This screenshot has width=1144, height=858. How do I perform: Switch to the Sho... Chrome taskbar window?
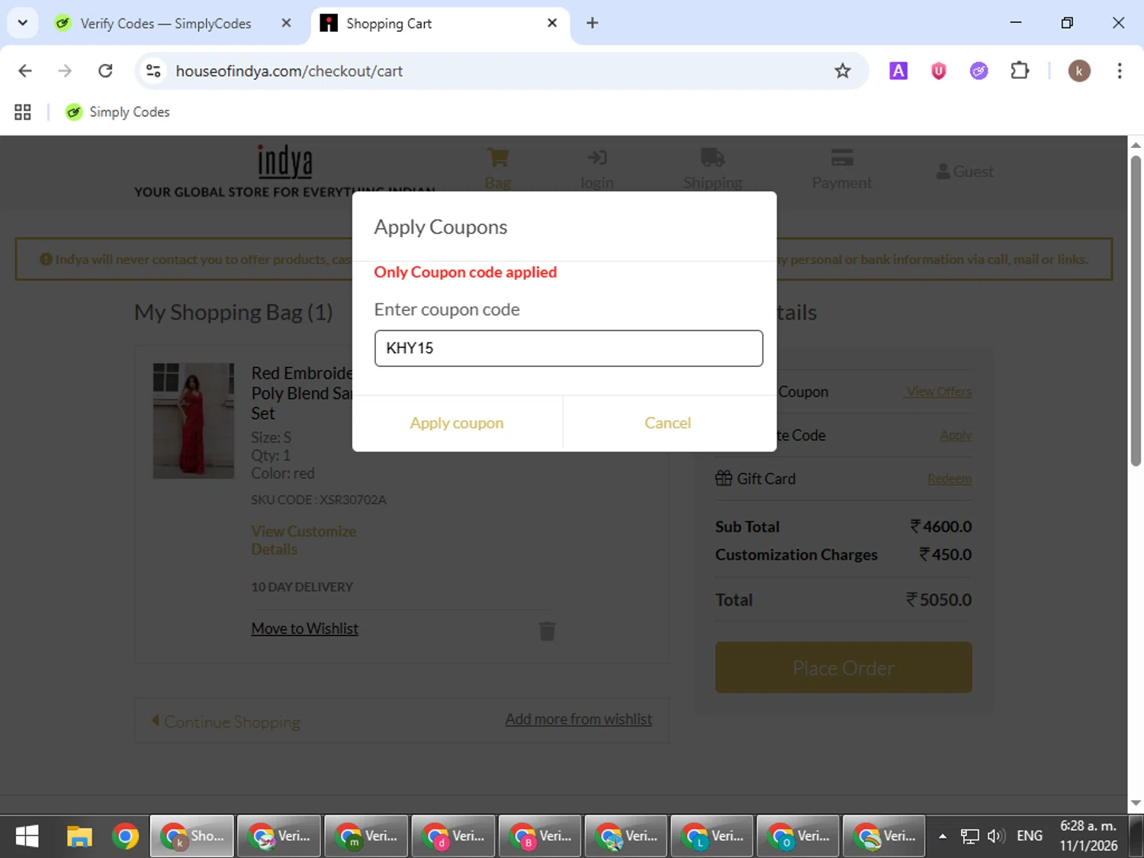pyautogui.click(x=192, y=837)
